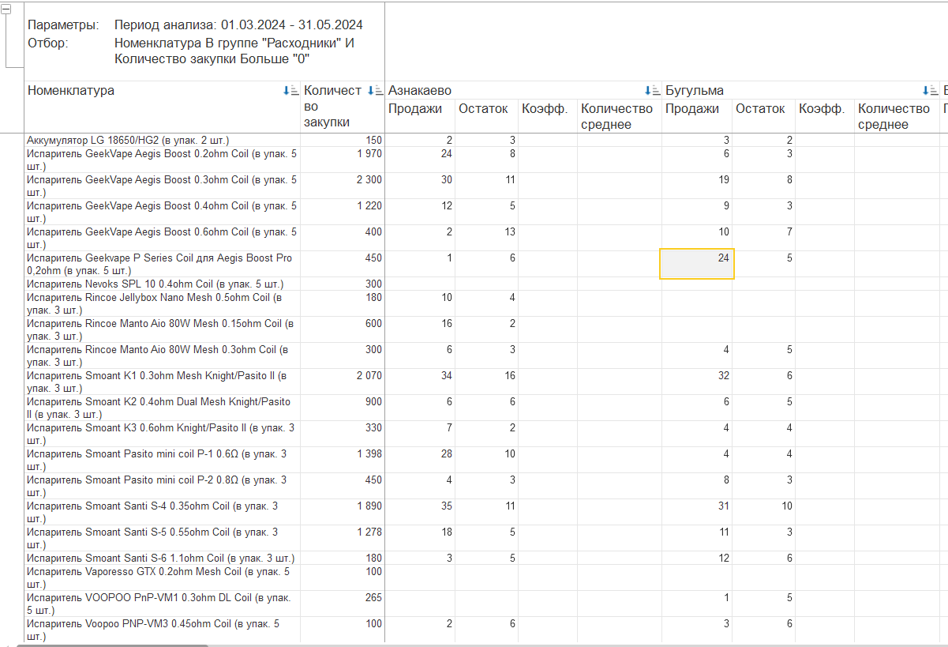Select Остаток header under Бугульма

tap(760, 108)
